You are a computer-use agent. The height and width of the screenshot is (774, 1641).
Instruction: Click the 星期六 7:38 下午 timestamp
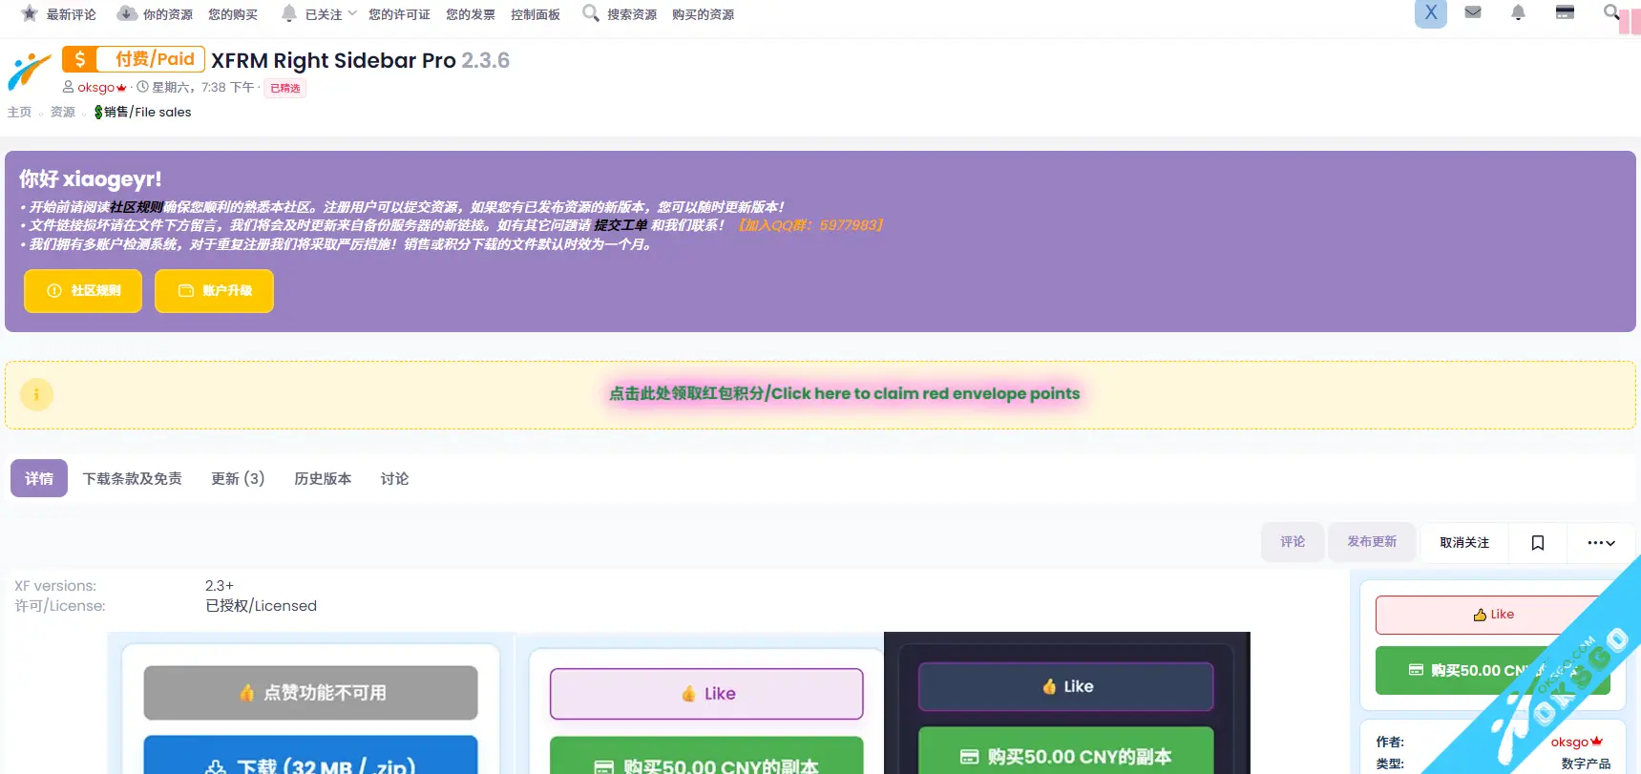point(203,87)
